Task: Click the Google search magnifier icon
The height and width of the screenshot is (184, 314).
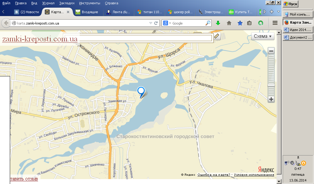Action: coord(208,23)
